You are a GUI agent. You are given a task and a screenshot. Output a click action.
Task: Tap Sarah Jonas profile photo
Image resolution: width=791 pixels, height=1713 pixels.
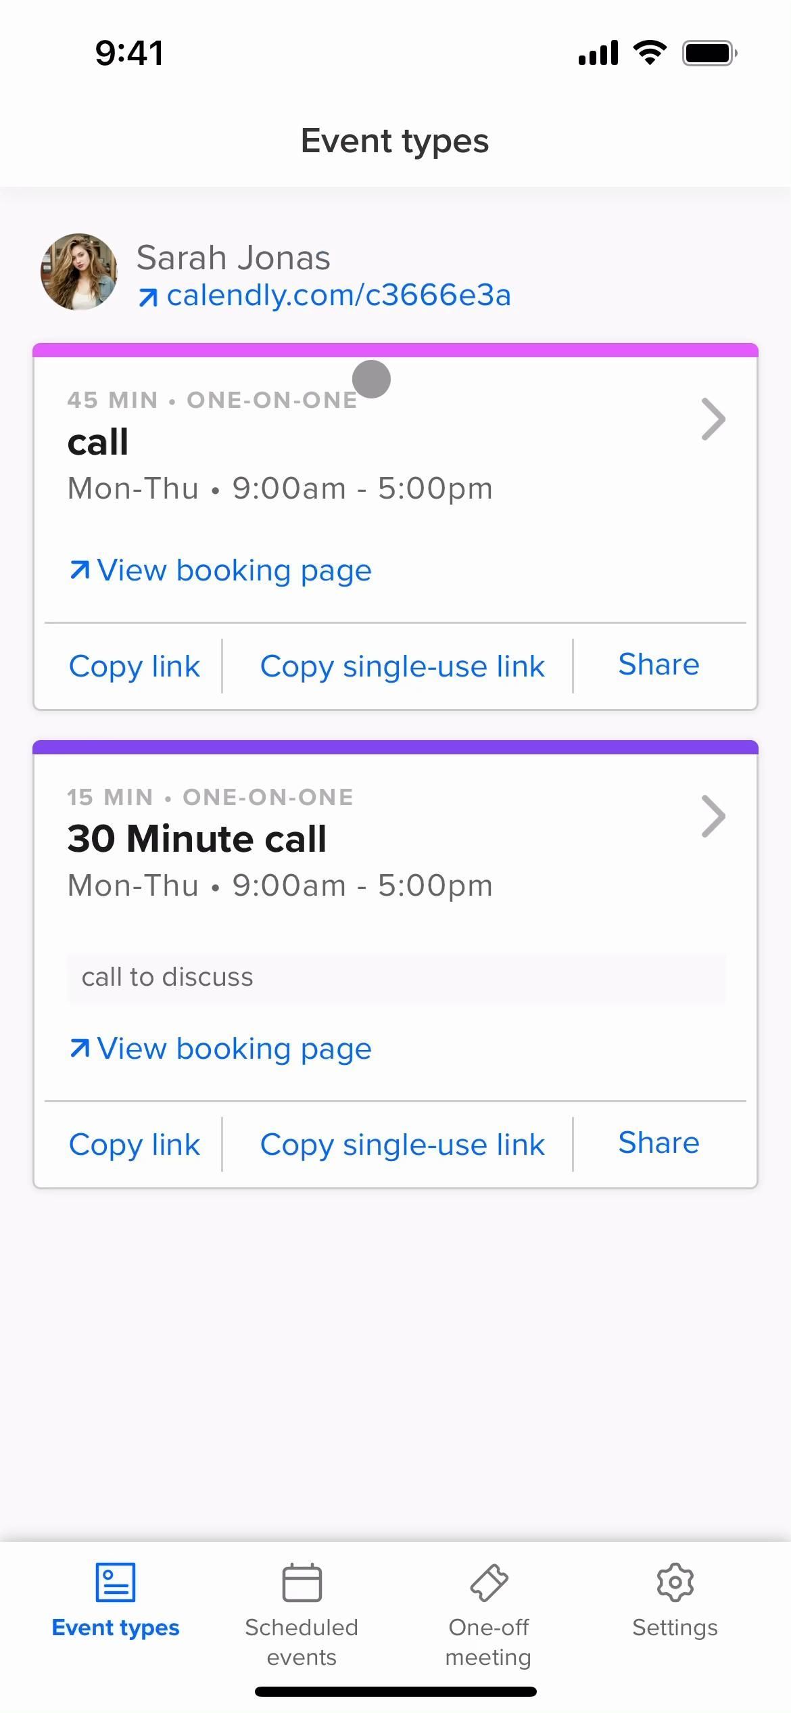[x=79, y=272]
